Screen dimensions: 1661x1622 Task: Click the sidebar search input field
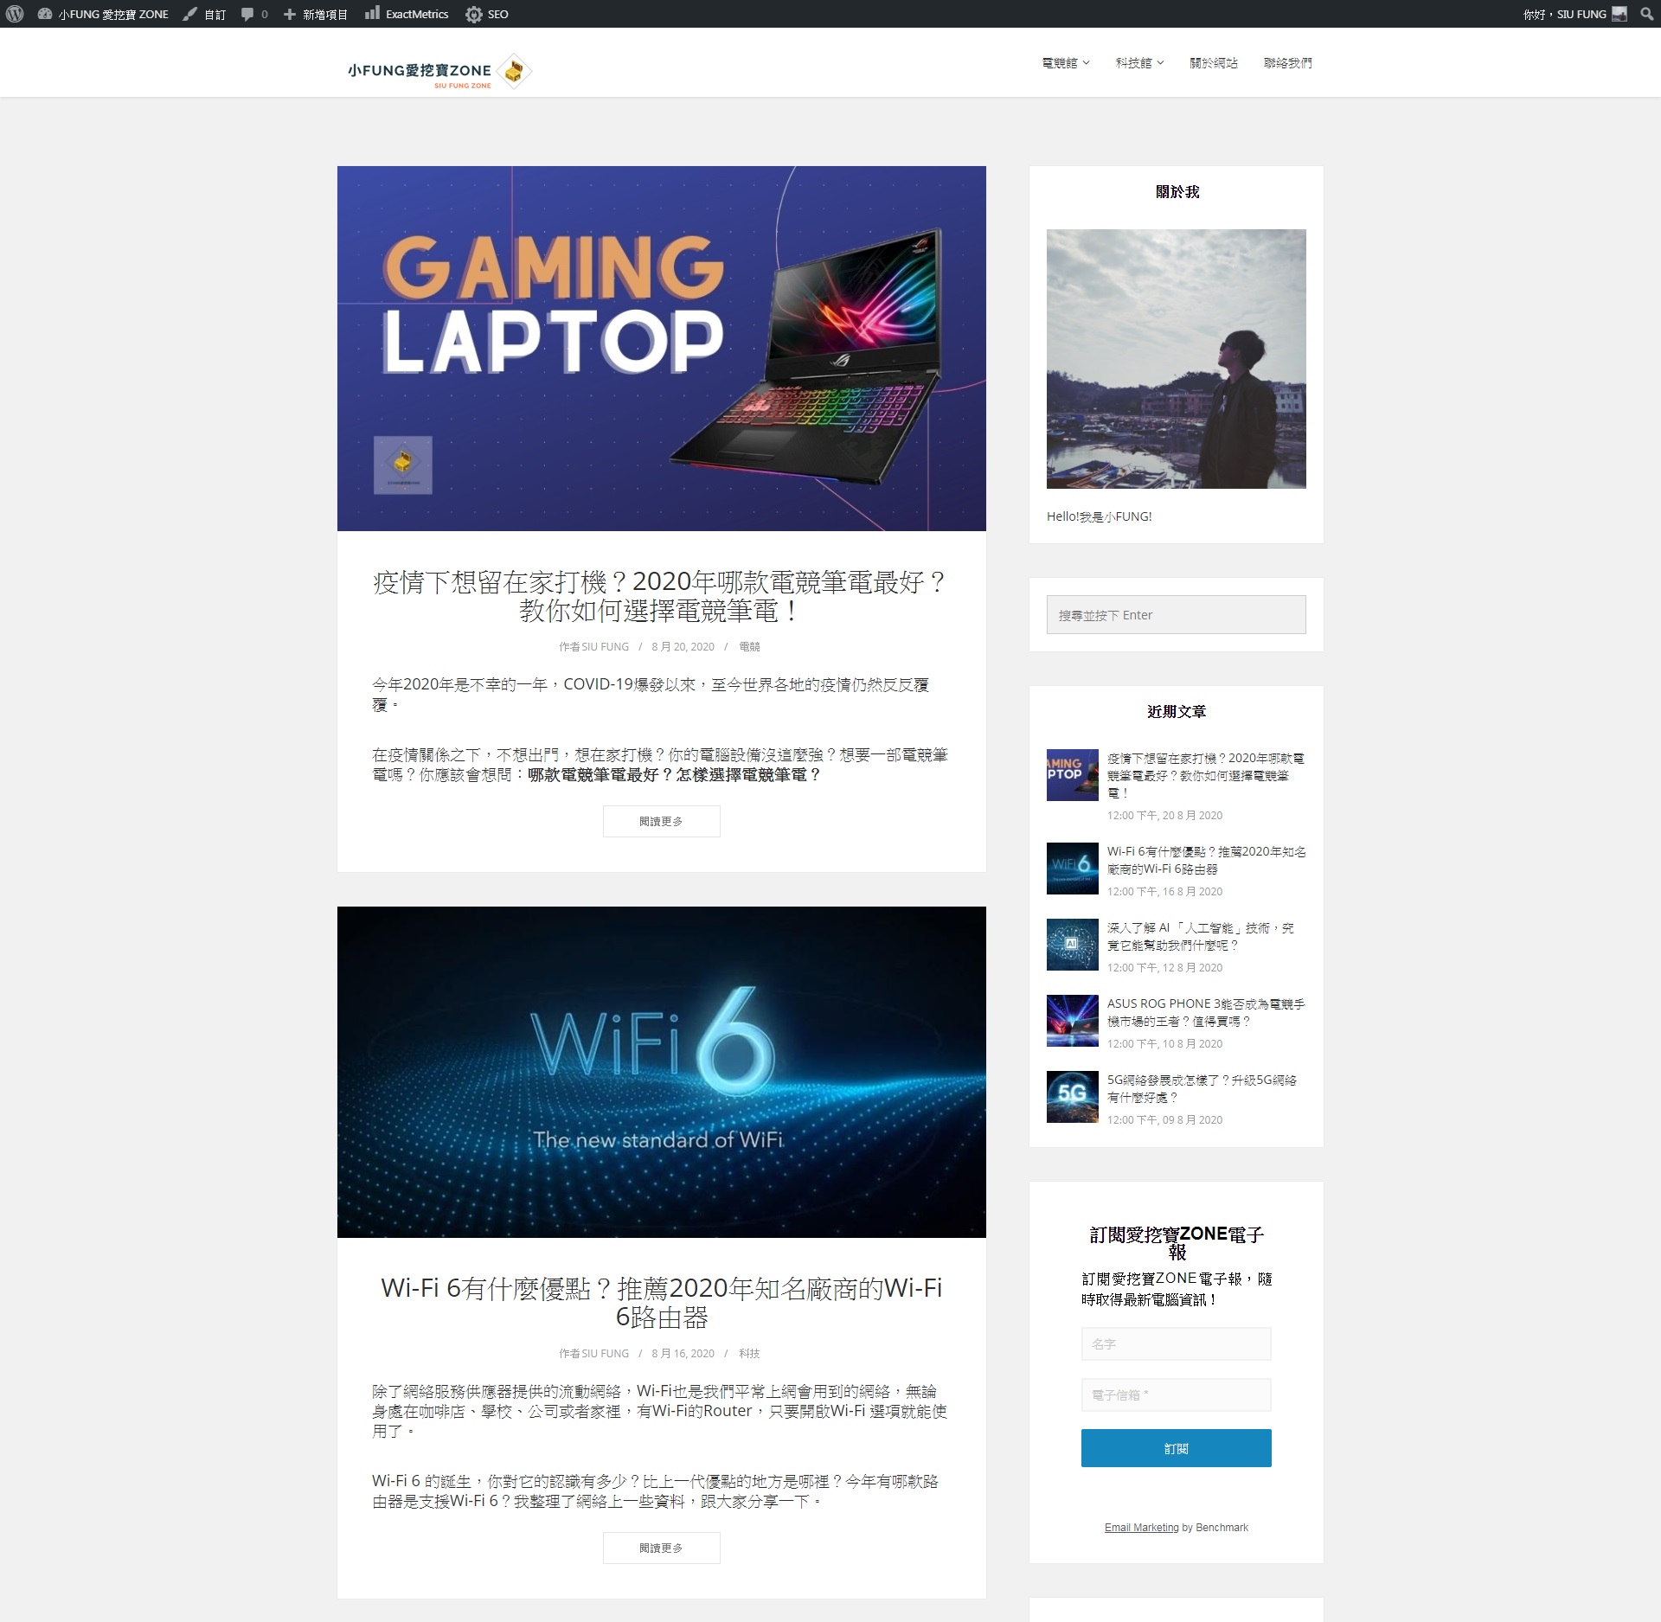[x=1176, y=614]
